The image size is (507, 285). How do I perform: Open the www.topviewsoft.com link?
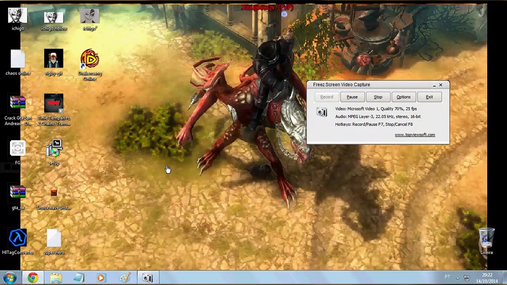415,135
